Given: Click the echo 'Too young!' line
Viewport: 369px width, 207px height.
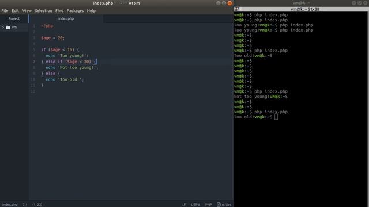Looking at the screenshot, I should (67, 56).
